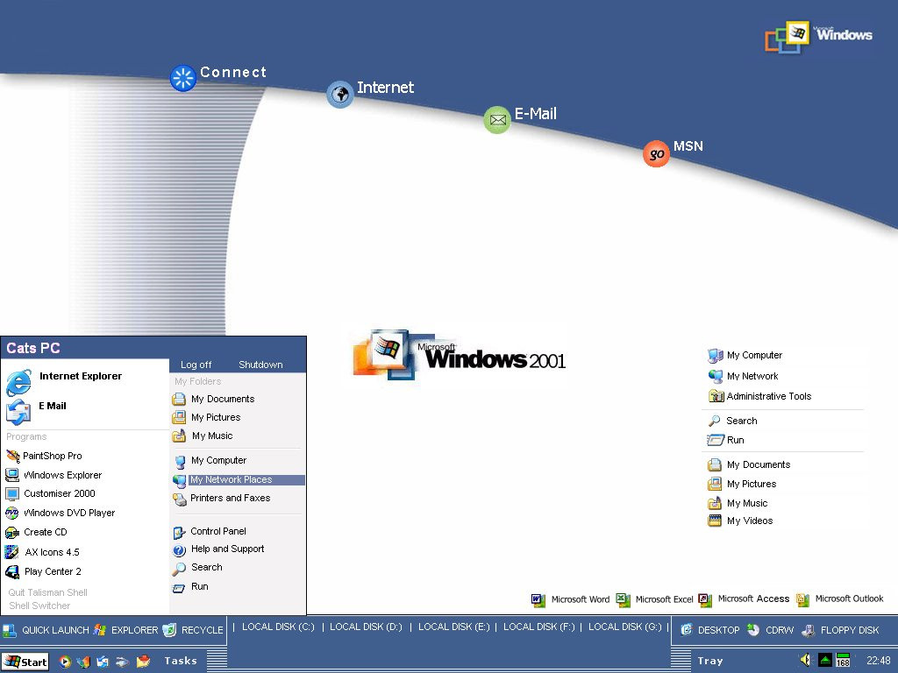The height and width of the screenshot is (673, 898).
Task: Open LOCAL DISK (F:)
Action: pyautogui.click(x=539, y=627)
